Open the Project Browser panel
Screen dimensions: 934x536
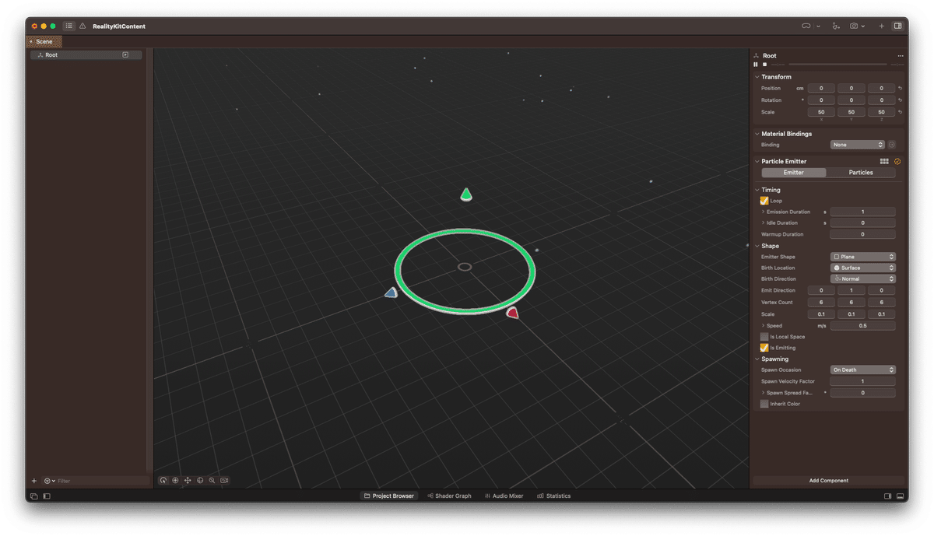tap(389, 496)
